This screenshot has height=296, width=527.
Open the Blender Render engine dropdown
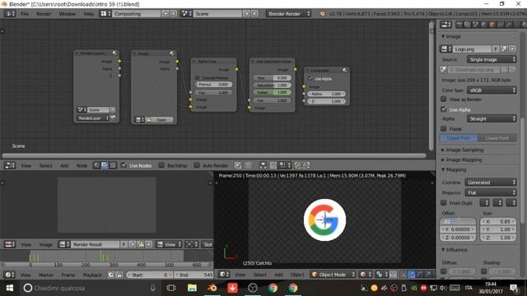coord(288,14)
